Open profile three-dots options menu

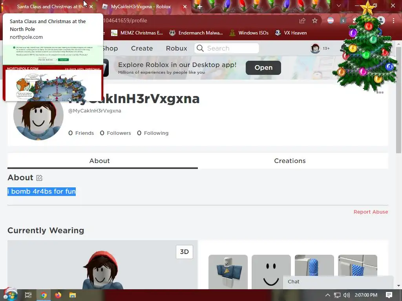tap(380, 92)
